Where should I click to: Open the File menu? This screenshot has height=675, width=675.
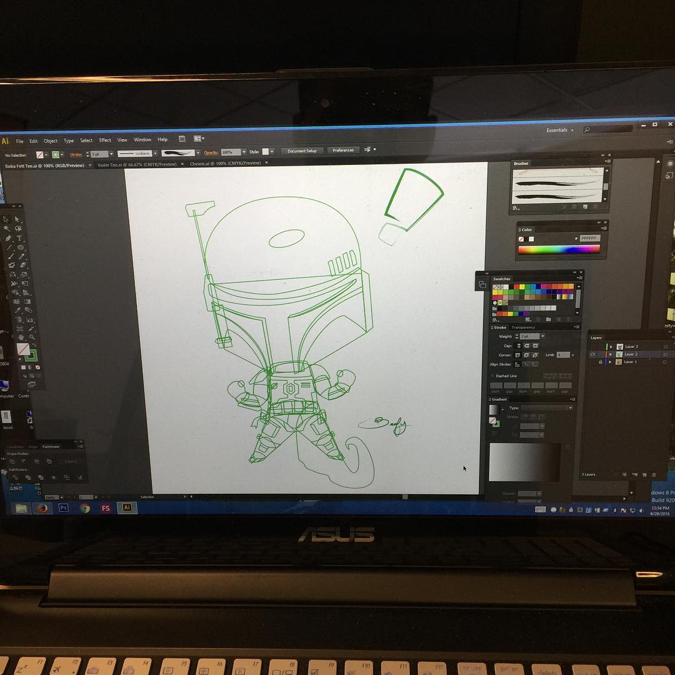pyautogui.click(x=20, y=141)
